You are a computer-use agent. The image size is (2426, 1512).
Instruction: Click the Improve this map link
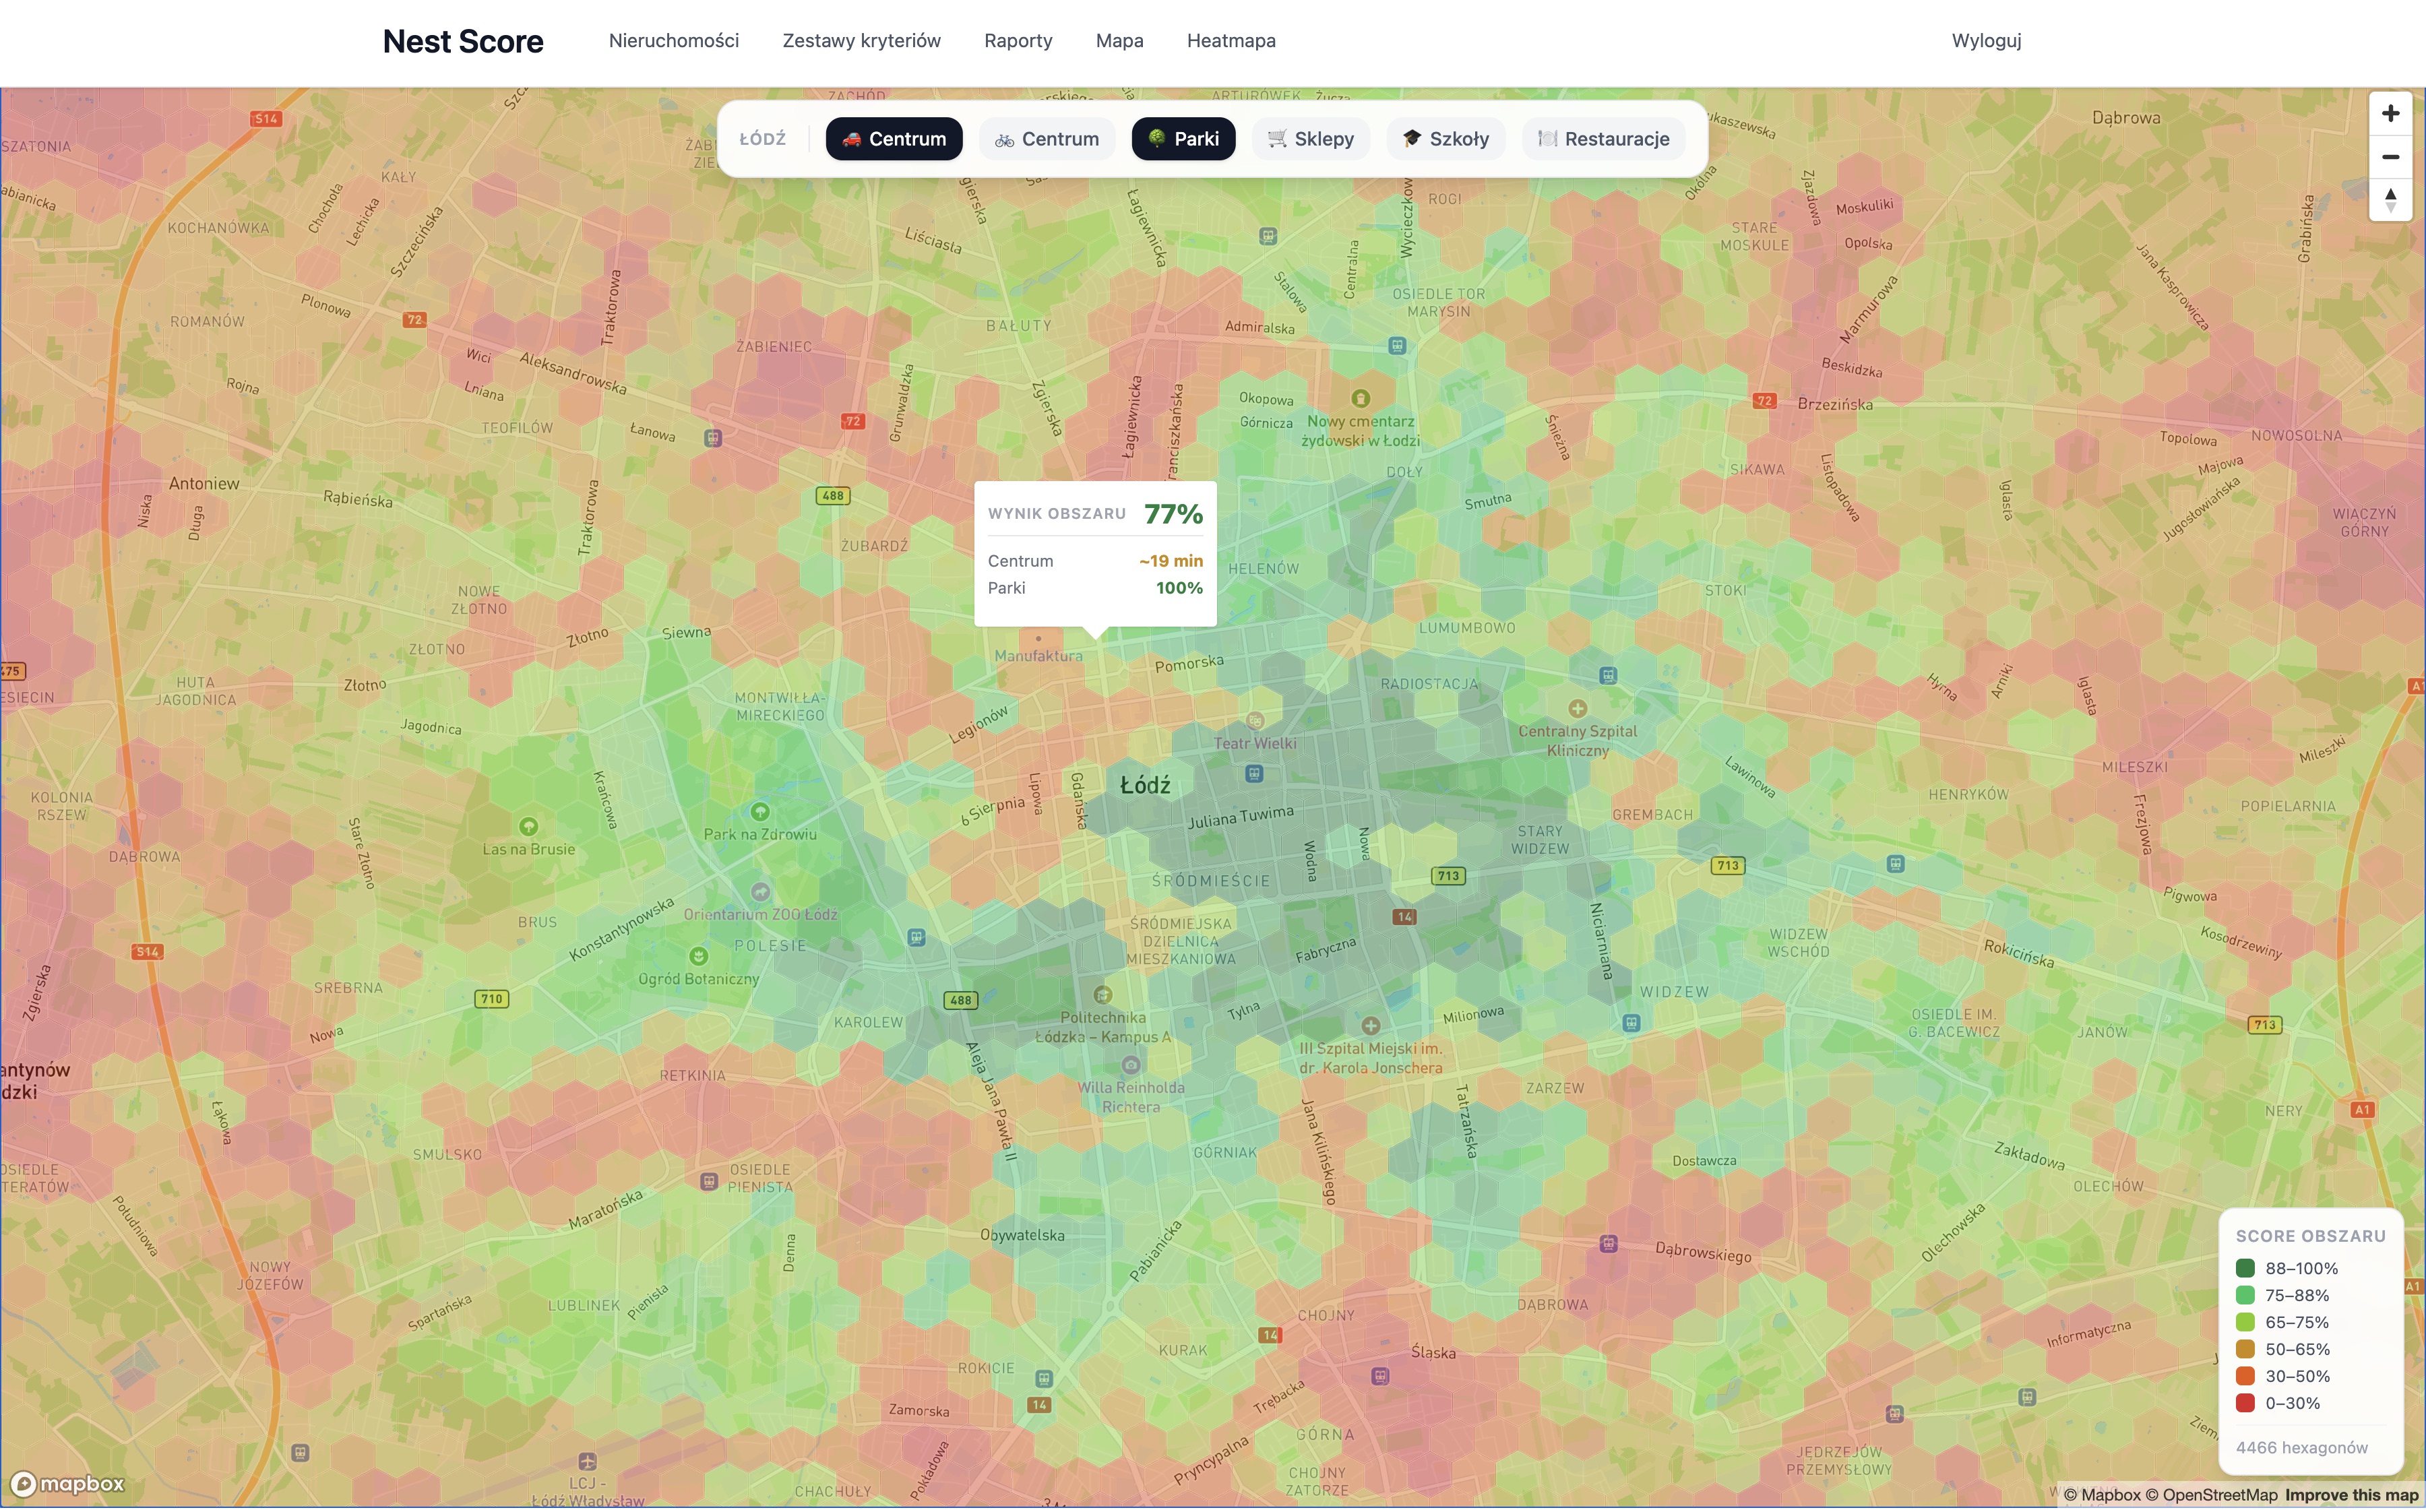click(x=2351, y=1495)
